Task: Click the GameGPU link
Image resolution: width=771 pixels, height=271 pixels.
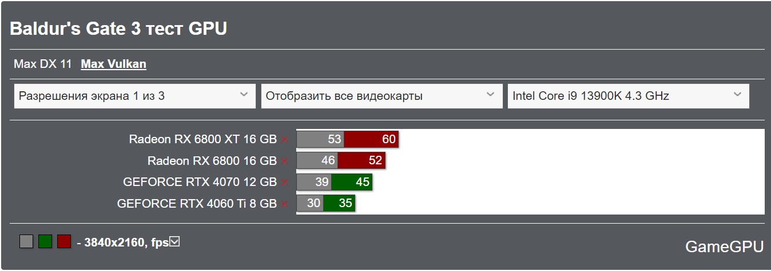Action: click(x=724, y=246)
